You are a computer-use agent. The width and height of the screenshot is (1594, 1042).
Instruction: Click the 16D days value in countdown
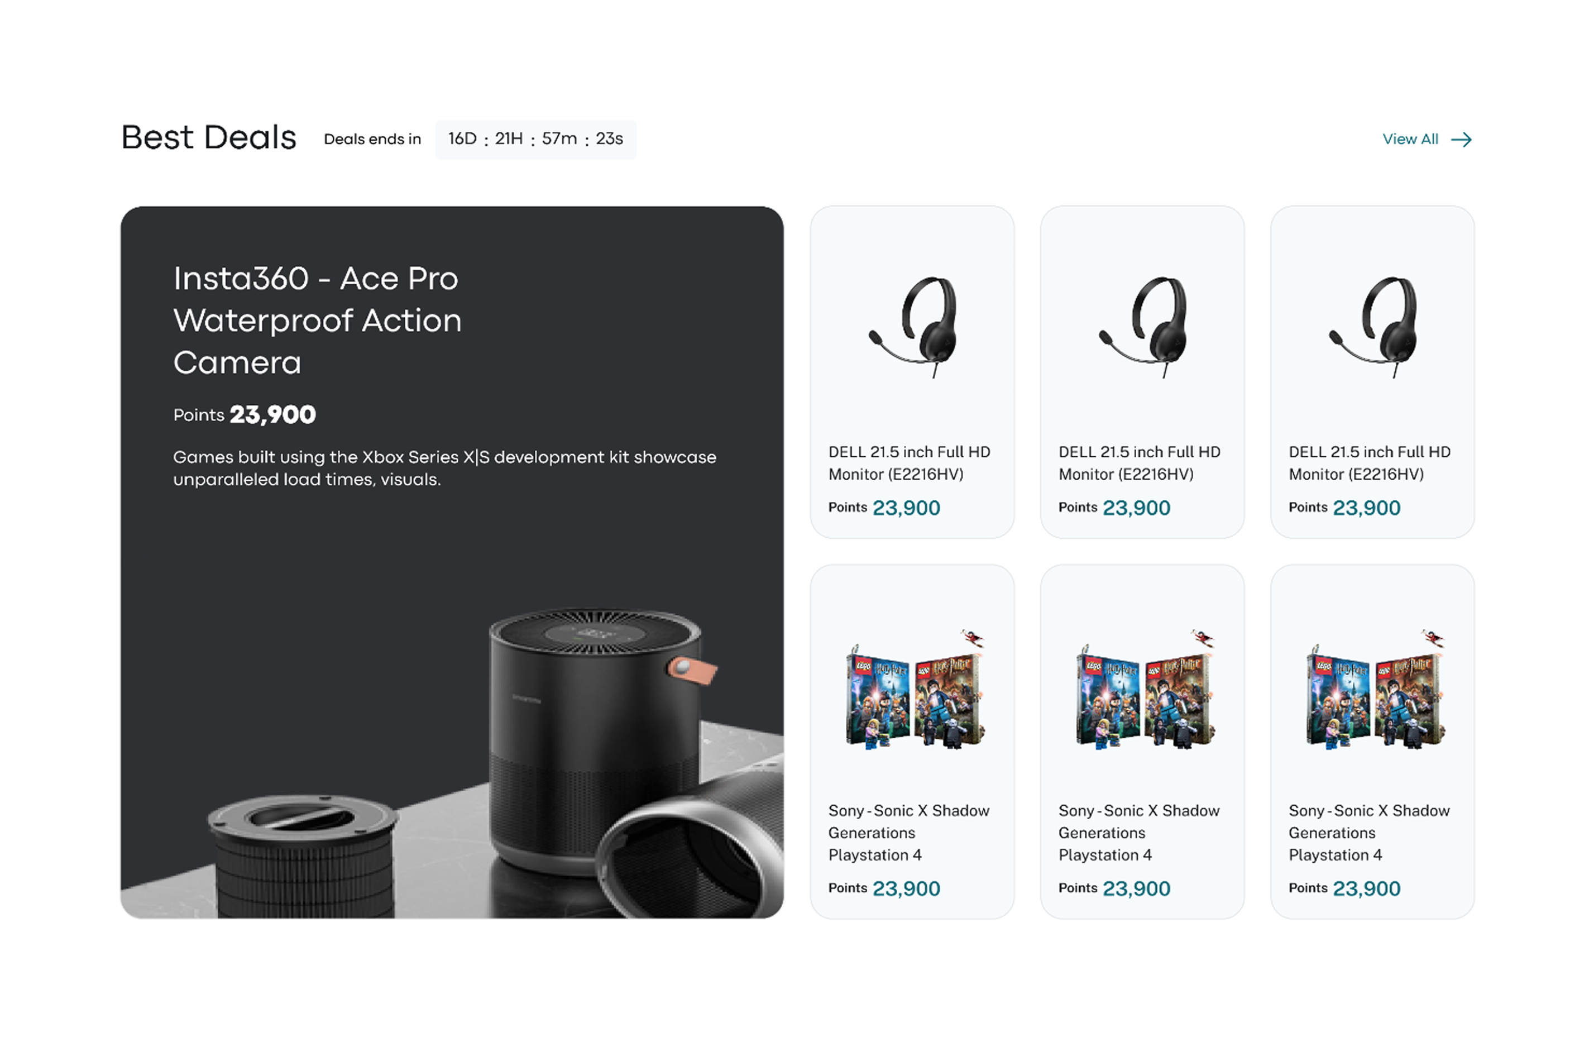click(x=462, y=138)
